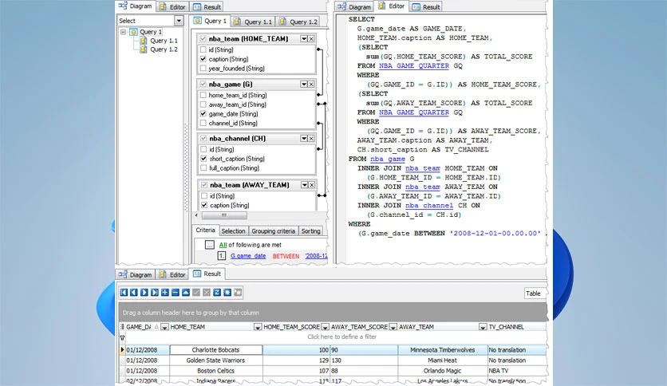Insert a record with the plus icon
This screenshot has width=667, height=386.
[x=165, y=293]
